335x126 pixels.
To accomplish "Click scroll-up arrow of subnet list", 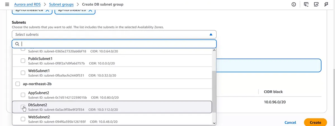I will click(214, 50).
